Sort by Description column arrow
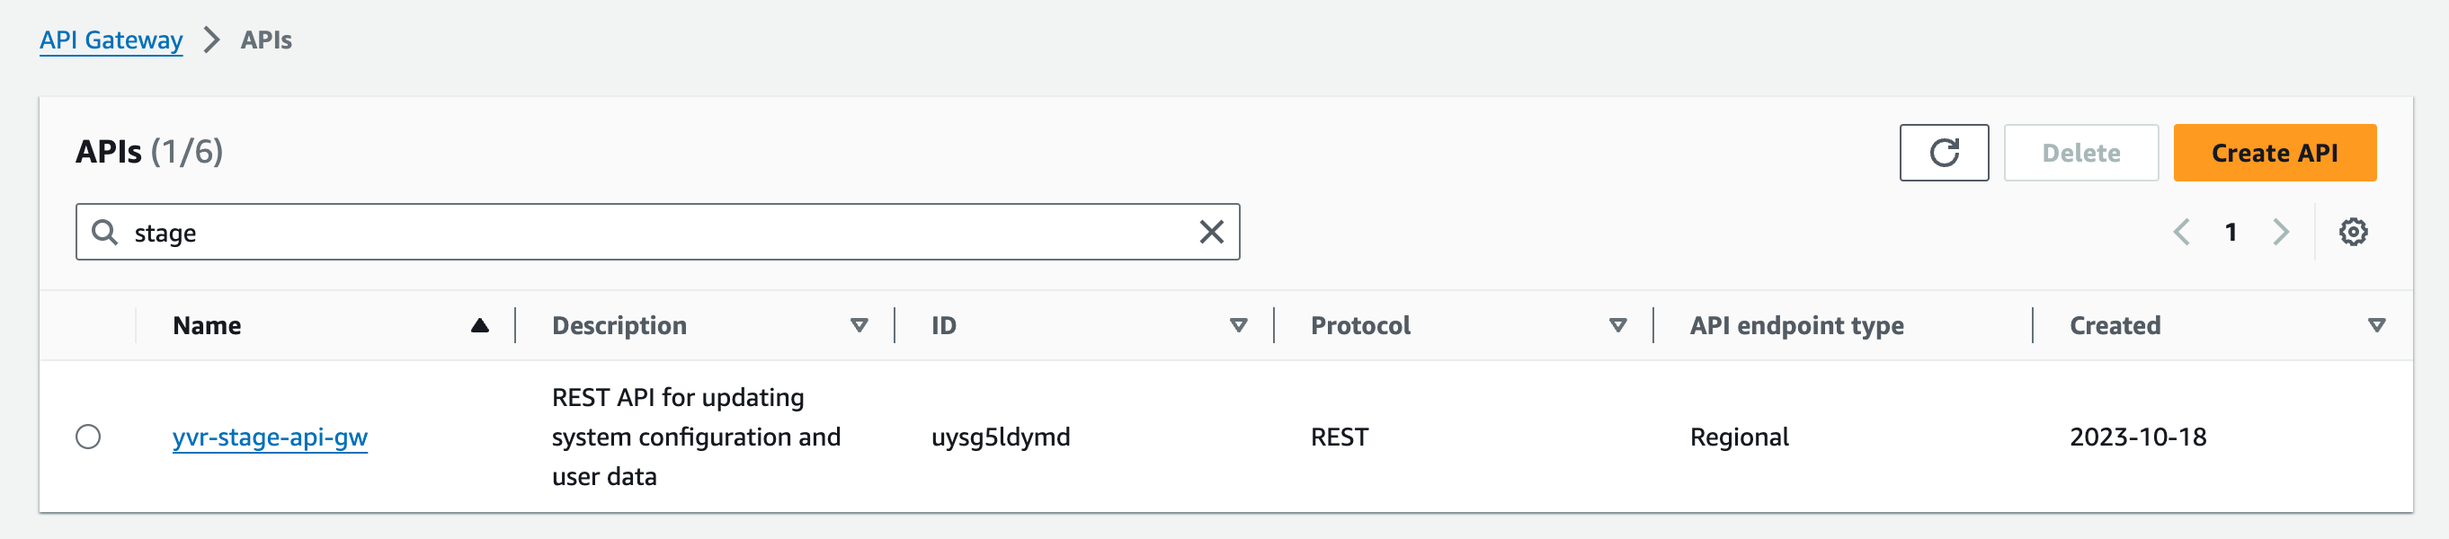This screenshot has height=539, width=2449. pyautogui.click(x=859, y=325)
